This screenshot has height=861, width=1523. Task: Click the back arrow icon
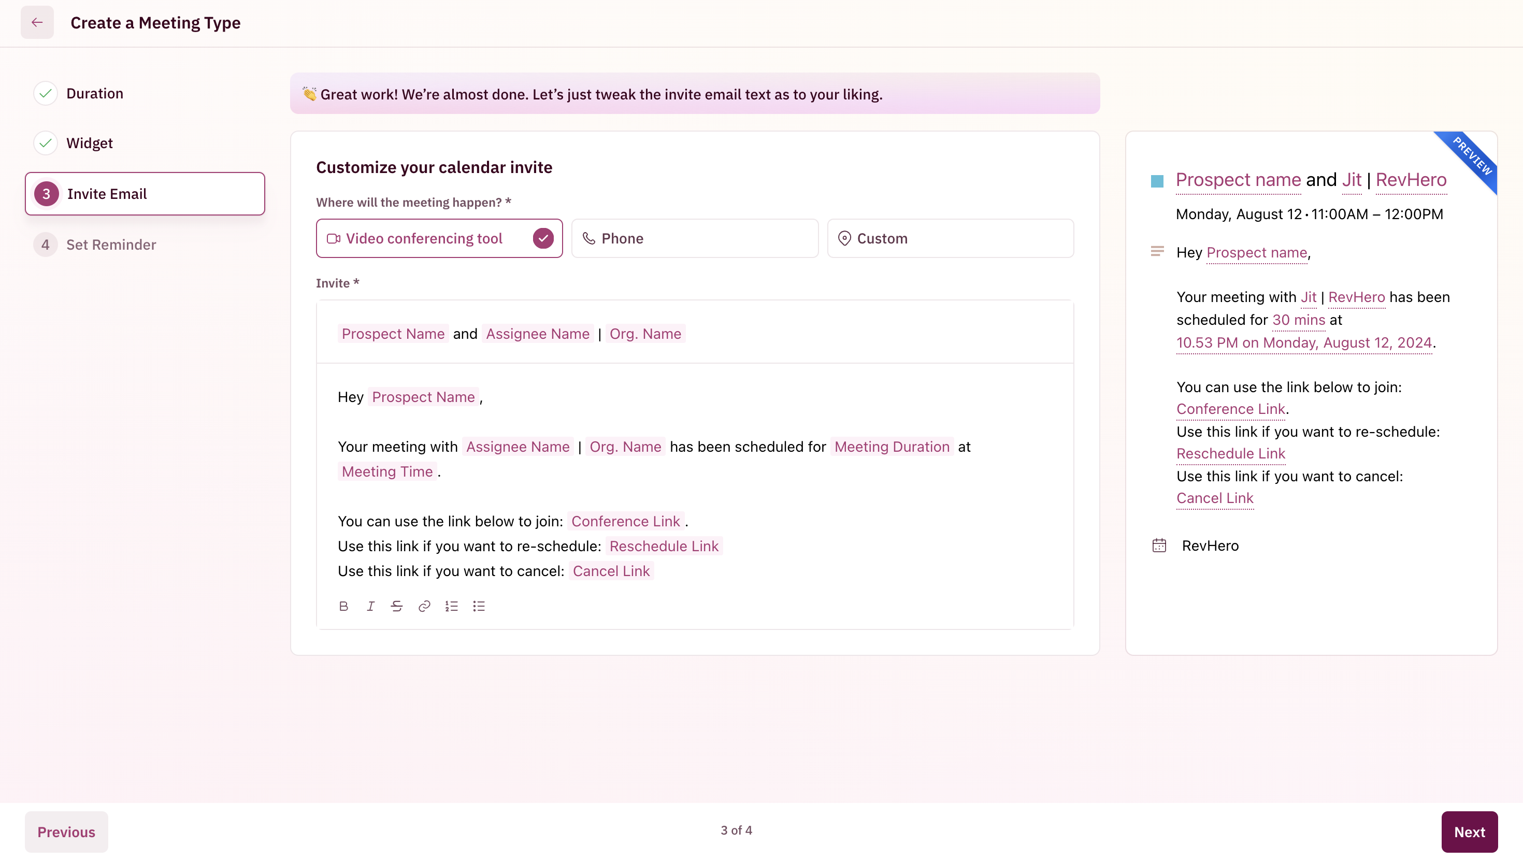(37, 22)
